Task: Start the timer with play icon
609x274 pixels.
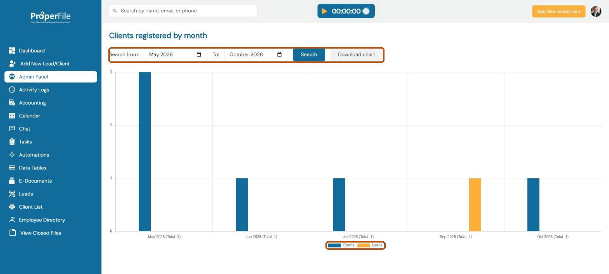Action: [x=325, y=11]
